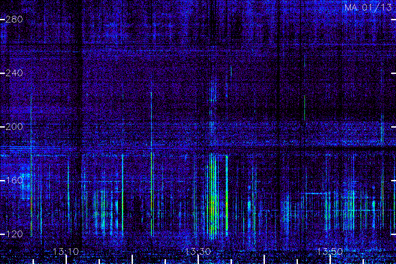Screen dimensions: 396x264
Task: Click the 120 frequency axis label
Action: tap(14, 234)
